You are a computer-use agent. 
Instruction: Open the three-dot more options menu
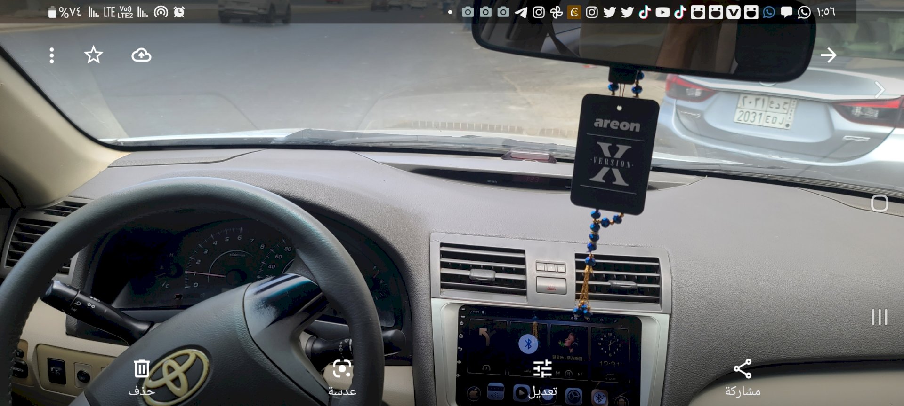pyautogui.click(x=52, y=55)
